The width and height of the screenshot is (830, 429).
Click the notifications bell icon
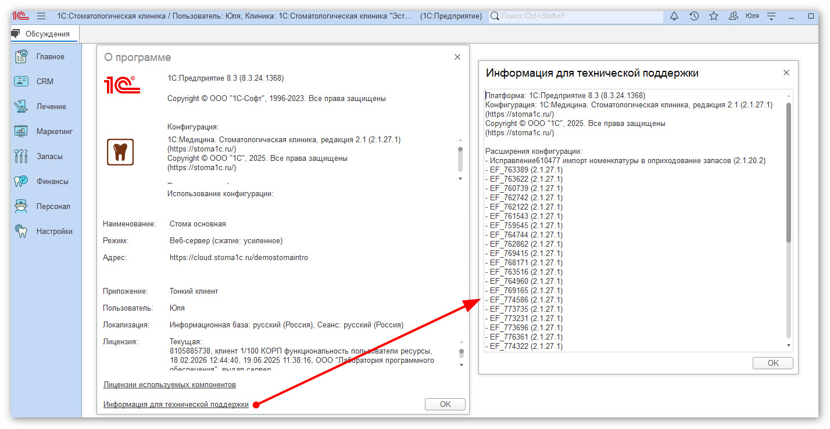[x=674, y=16]
